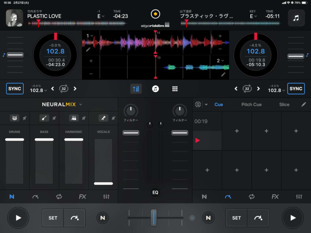Select the drums instrument icon
311x233 pixels.
pos(15,118)
